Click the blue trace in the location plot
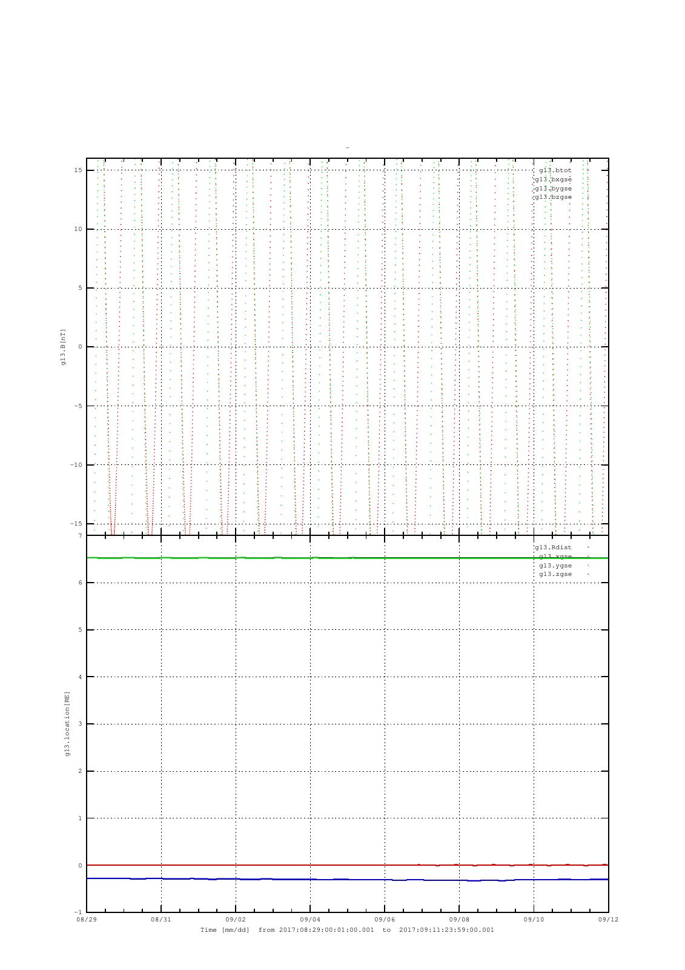This screenshot has height=970, width=685. 347,879
